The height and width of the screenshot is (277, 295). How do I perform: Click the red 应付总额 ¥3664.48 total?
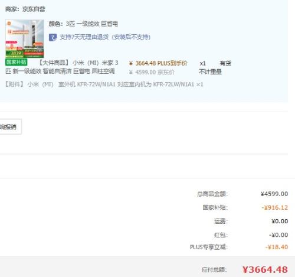click(265, 269)
